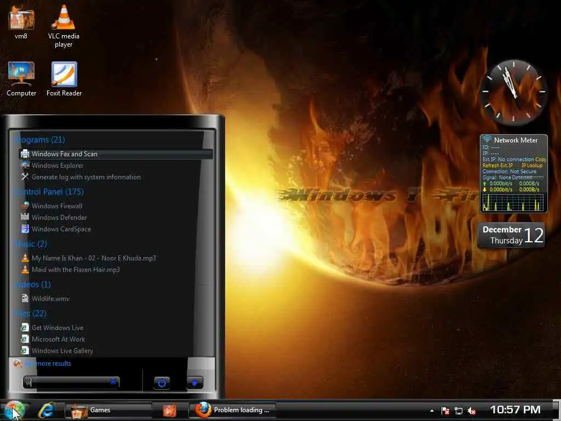Click the Microsoft At Work file icon
Image resolution: width=561 pixels, height=421 pixels.
pos(25,339)
